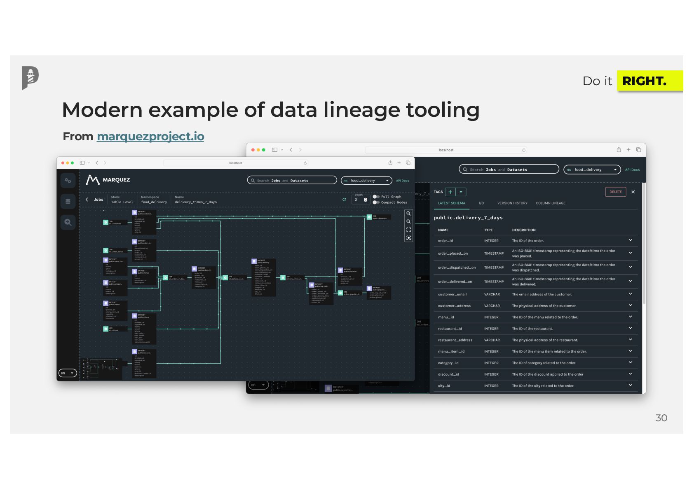Select the etl_drivers job node icon
Screen dimensions: 694x490
[x=106, y=329]
